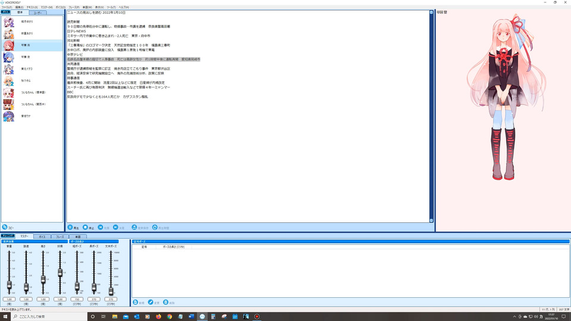Open the notification center icon

point(564,317)
